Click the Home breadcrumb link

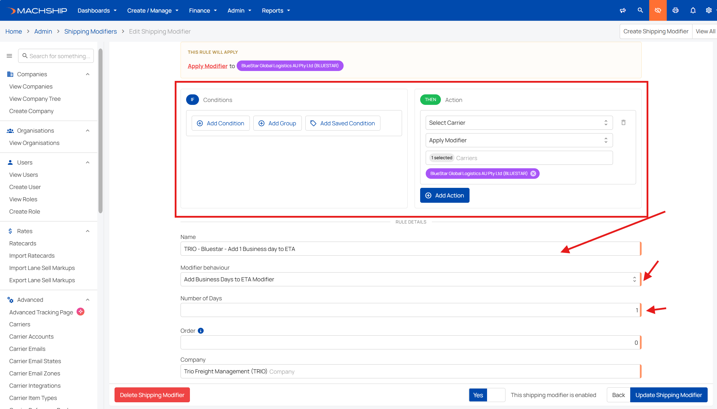pos(14,31)
